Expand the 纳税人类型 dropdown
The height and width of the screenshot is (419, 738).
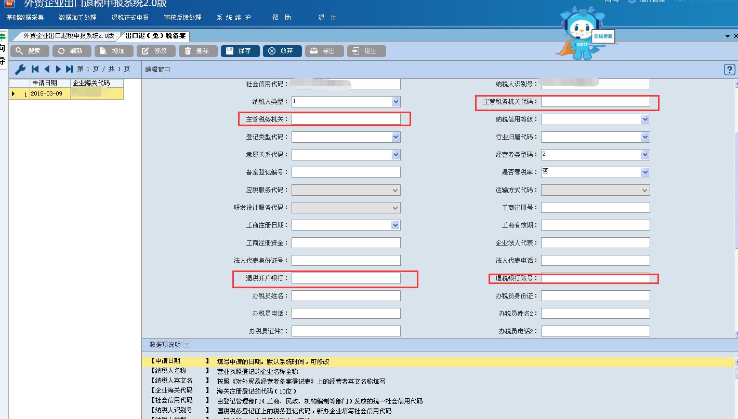(396, 102)
